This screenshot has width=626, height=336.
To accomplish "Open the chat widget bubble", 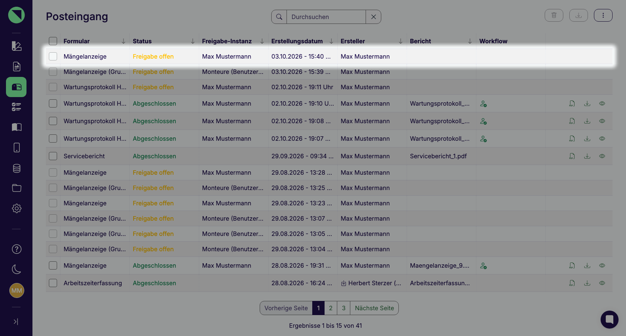I will (610, 320).
